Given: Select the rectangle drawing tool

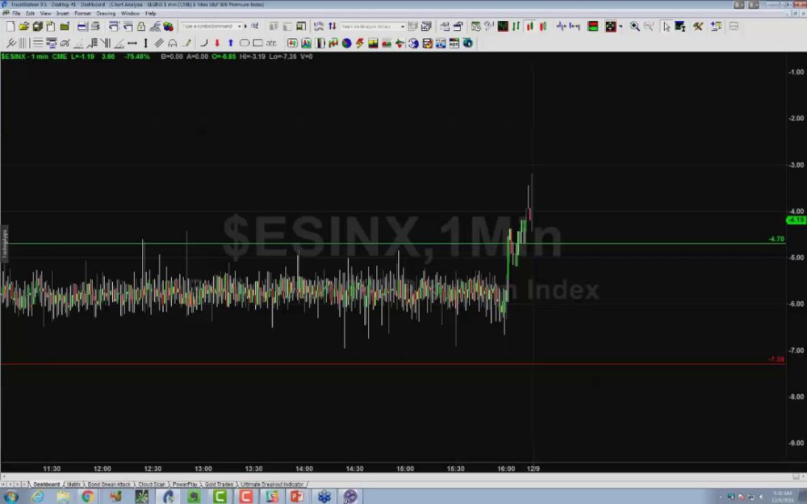Looking at the screenshot, I should (x=258, y=44).
